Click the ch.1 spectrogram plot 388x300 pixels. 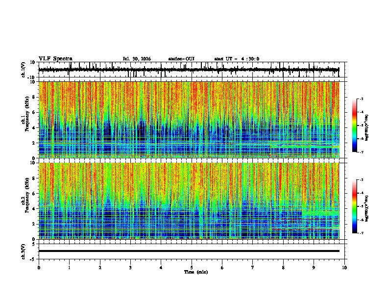(189, 120)
